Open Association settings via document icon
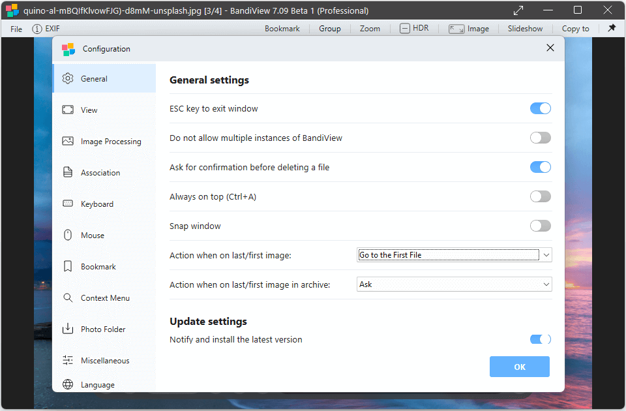 click(68, 173)
